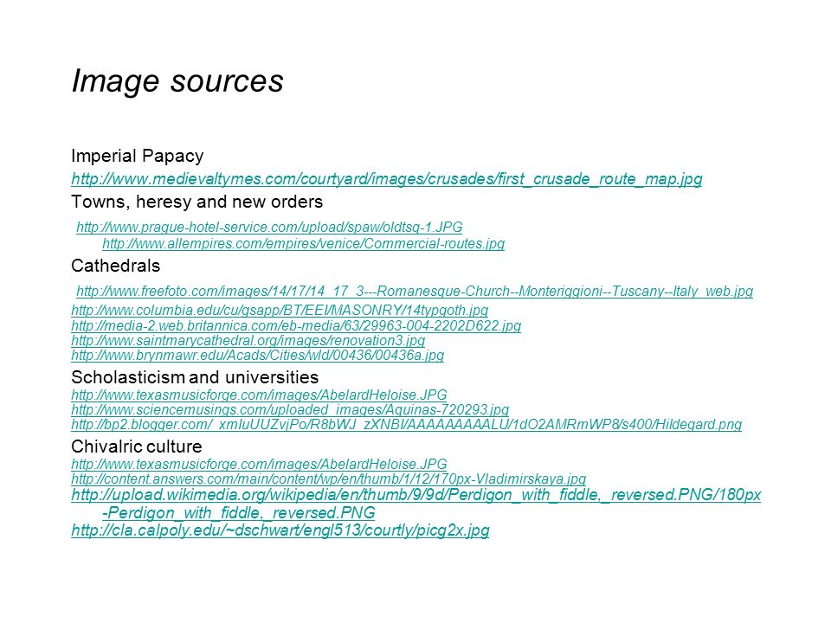
Task: Click the Imperial Papacy heading
Action: (138, 157)
